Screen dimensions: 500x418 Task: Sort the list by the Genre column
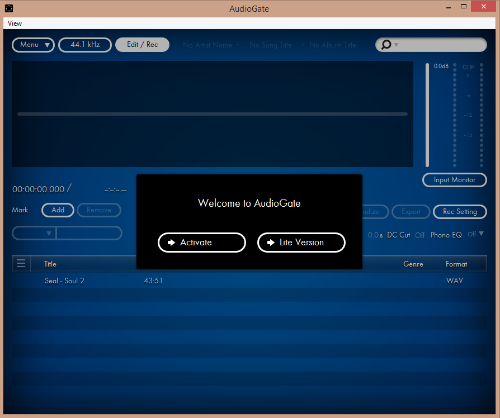[x=413, y=264]
